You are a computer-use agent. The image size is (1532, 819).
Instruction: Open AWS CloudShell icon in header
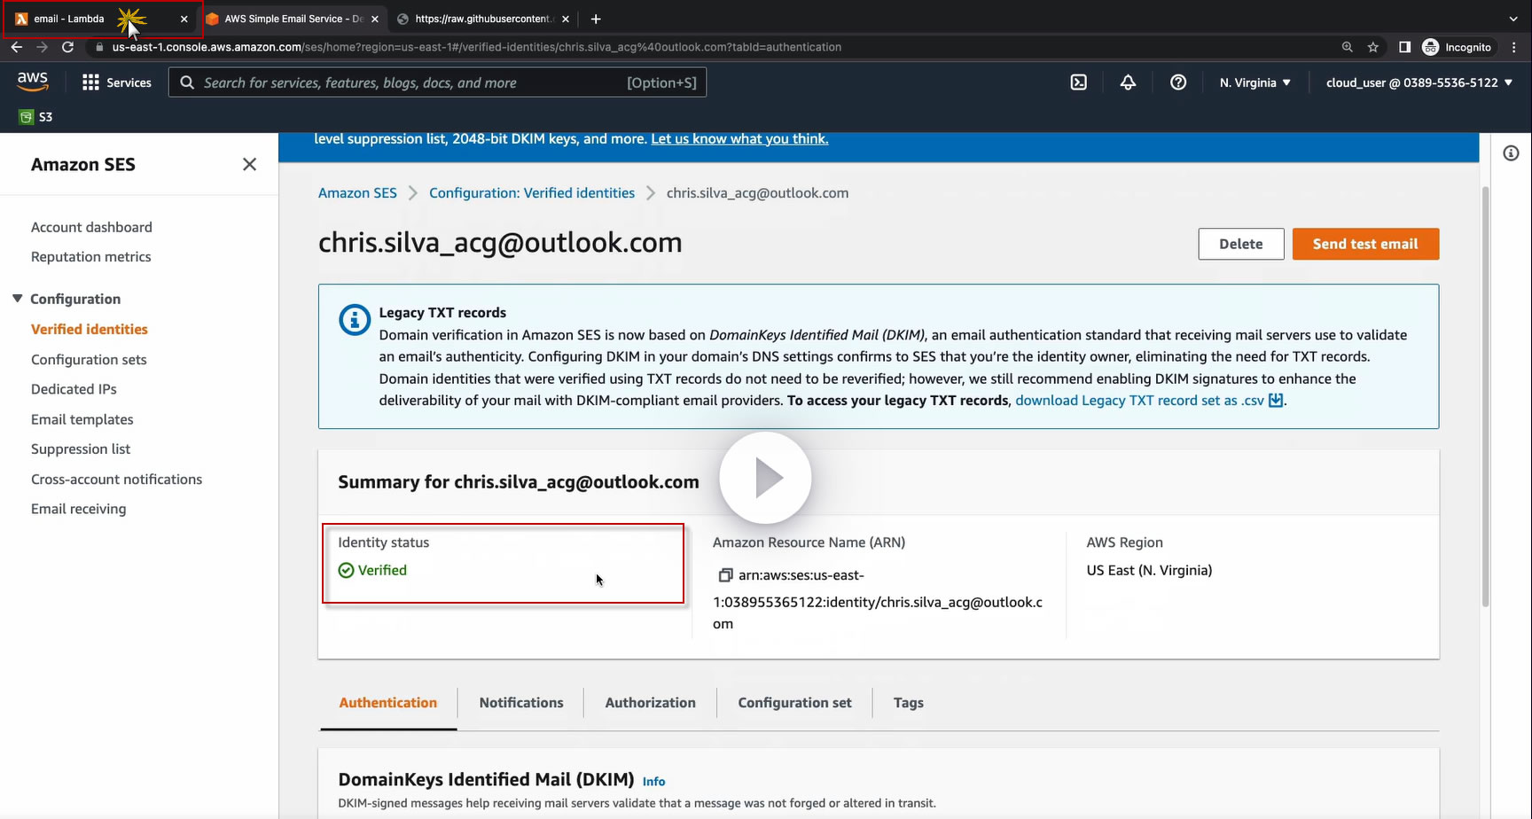point(1078,82)
